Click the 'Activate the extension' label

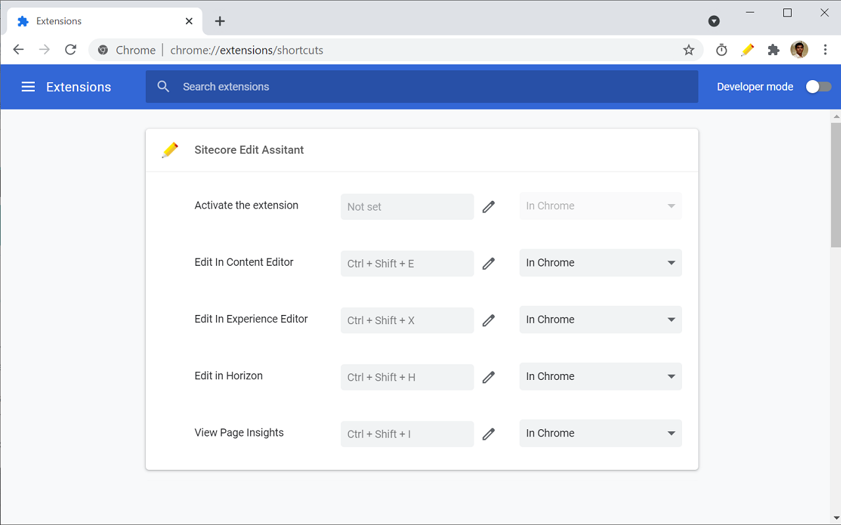coord(246,205)
